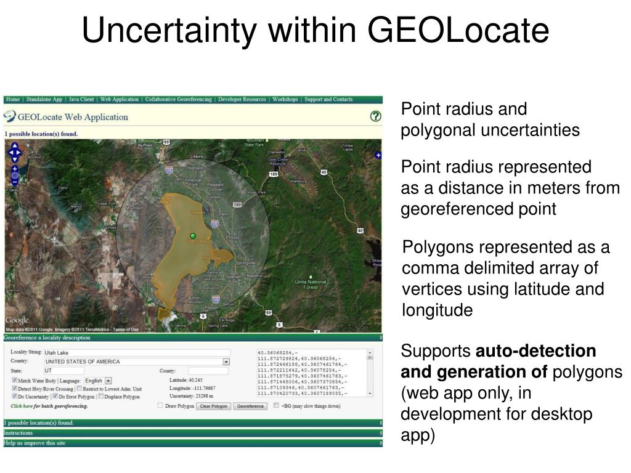Open Standalone App nav item
Screen dimensions: 631x473
click(44, 99)
